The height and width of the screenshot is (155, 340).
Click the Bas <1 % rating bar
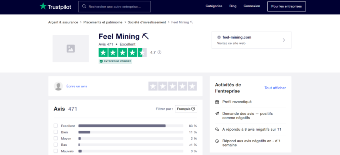click(131, 145)
